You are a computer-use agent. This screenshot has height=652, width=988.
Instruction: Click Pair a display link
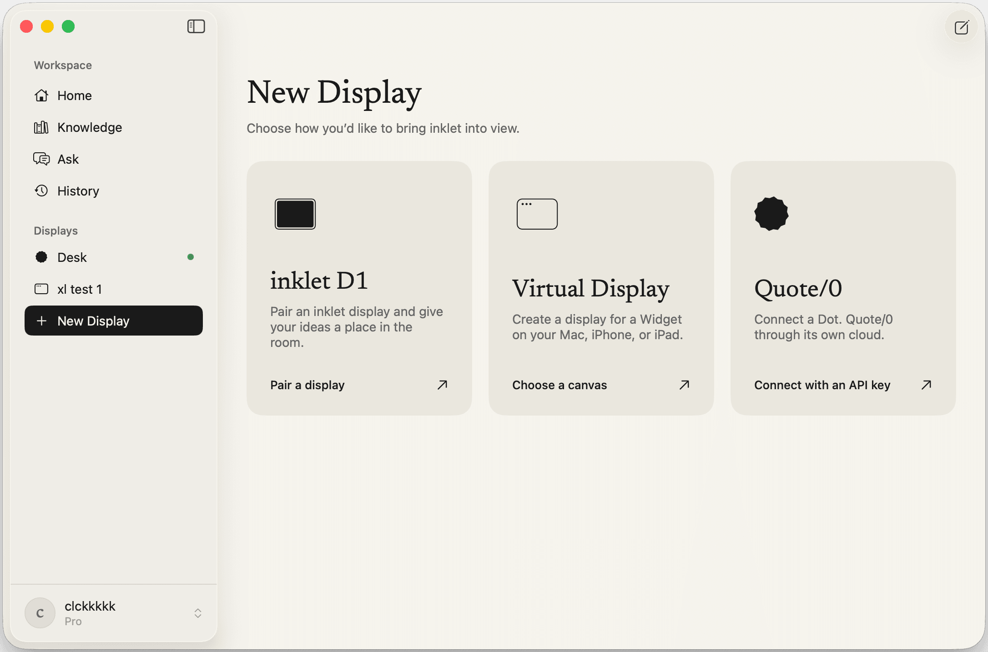click(x=307, y=385)
